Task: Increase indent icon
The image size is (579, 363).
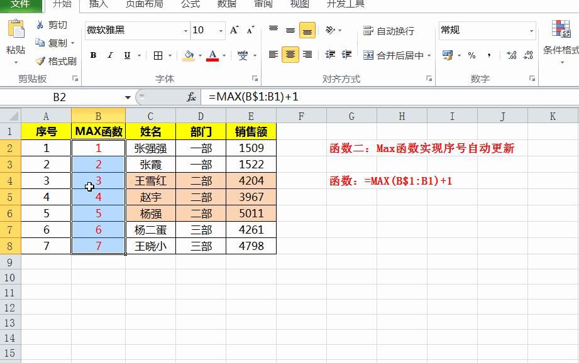Action: point(346,55)
